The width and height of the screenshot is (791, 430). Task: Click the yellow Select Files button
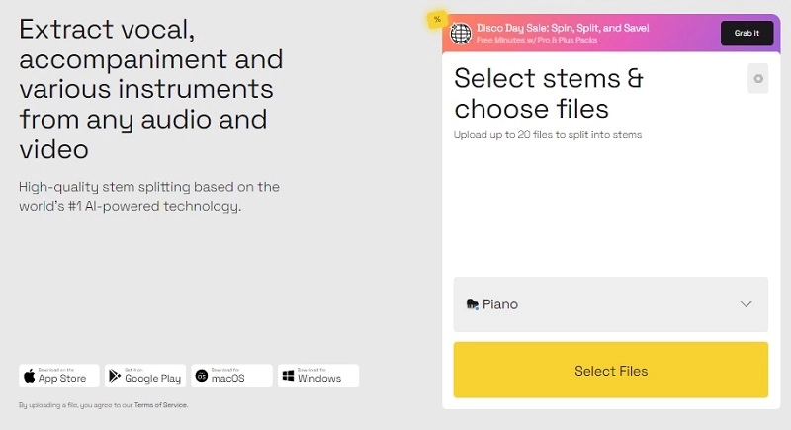611,370
